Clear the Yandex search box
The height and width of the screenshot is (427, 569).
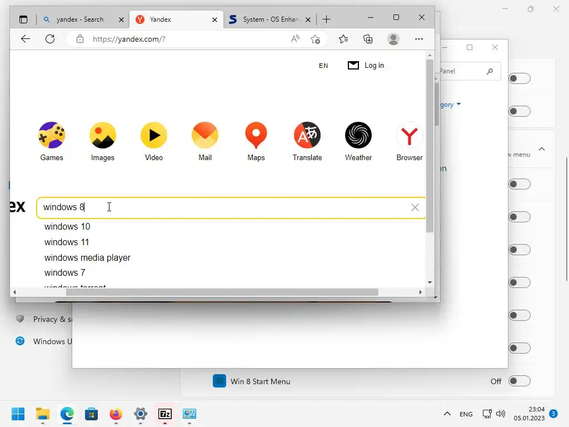pos(415,207)
